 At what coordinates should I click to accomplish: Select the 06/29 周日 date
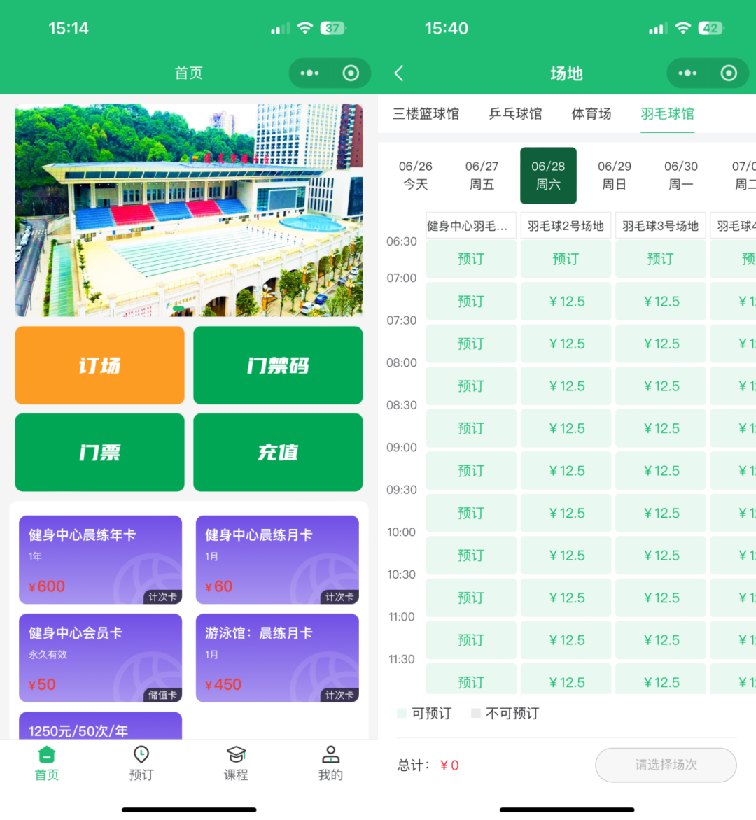[615, 175]
